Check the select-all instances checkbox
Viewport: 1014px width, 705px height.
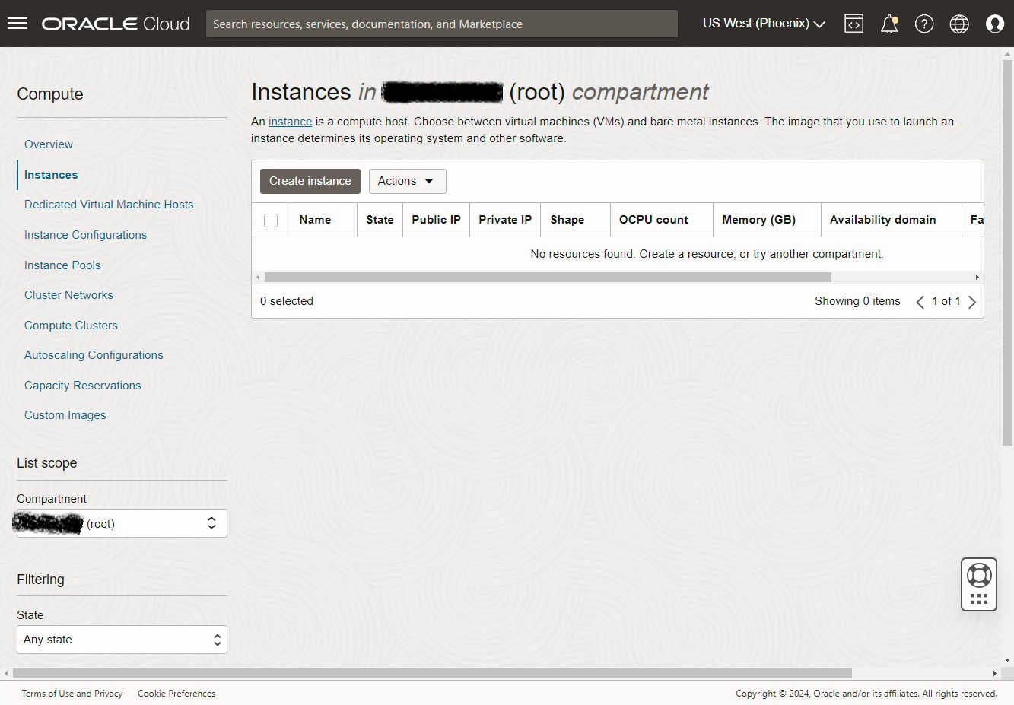[x=271, y=221]
